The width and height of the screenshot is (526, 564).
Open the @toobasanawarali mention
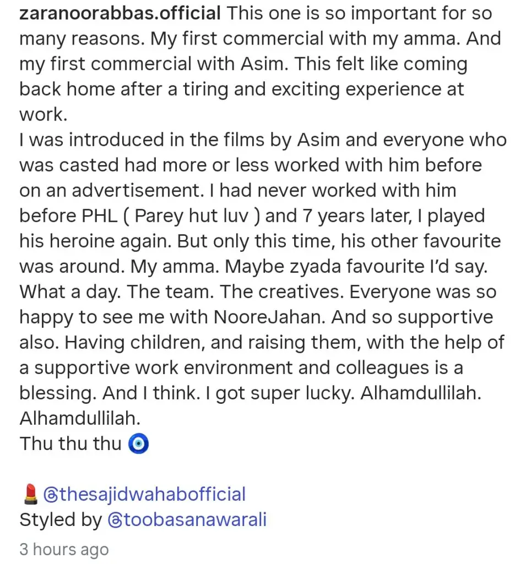pos(187,519)
